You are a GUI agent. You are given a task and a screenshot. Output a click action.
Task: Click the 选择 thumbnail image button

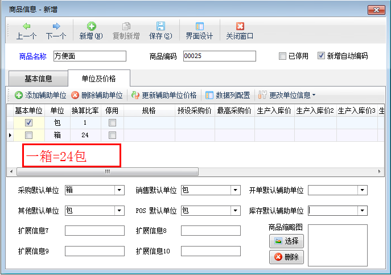tap(286, 241)
